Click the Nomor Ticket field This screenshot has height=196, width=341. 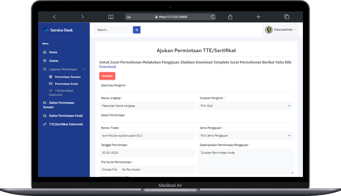(147, 136)
